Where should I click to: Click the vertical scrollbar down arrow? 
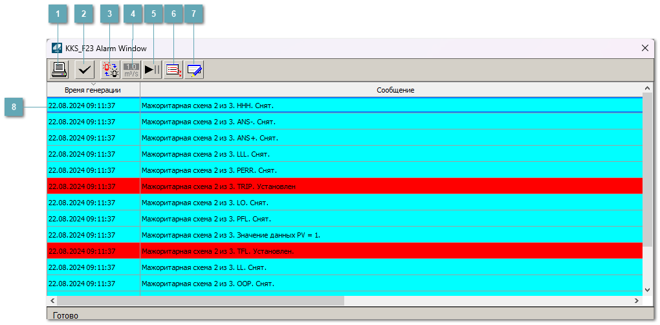click(x=648, y=289)
